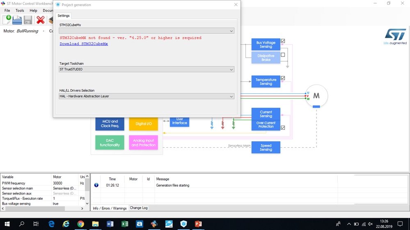Open PowerPoint from taskbar

pos(198,224)
